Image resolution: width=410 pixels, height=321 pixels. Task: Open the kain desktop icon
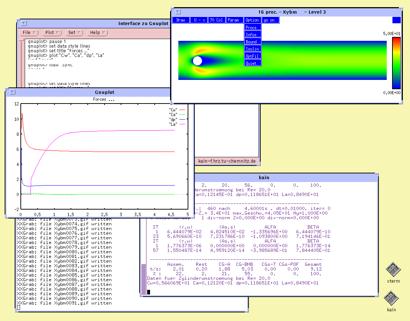(391, 298)
